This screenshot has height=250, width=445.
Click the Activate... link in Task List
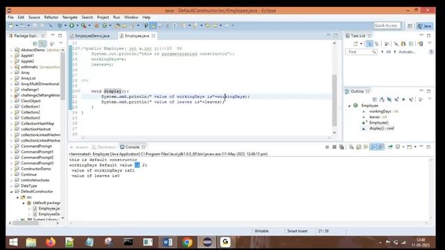pos(407,52)
